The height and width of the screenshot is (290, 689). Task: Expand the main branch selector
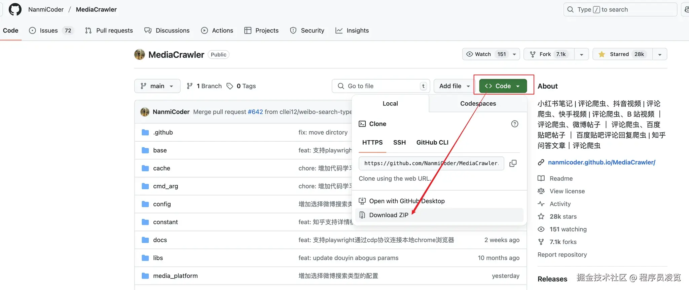click(x=157, y=86)
